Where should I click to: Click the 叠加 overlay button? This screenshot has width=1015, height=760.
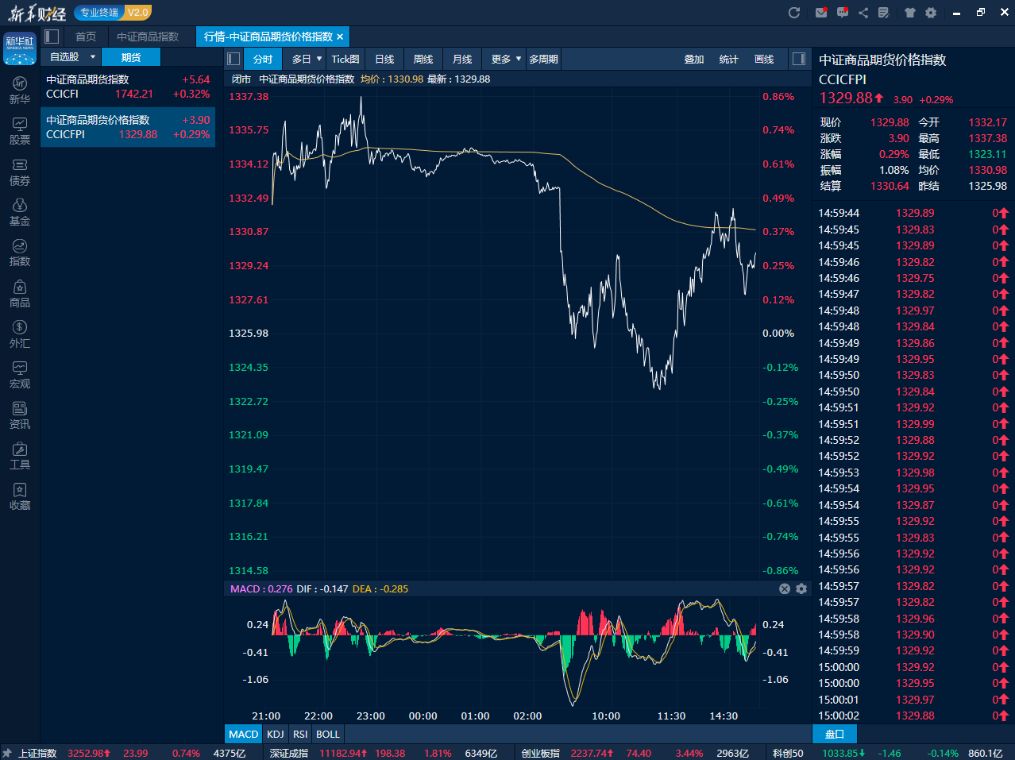pyautogui.click(x=694, y=59)
